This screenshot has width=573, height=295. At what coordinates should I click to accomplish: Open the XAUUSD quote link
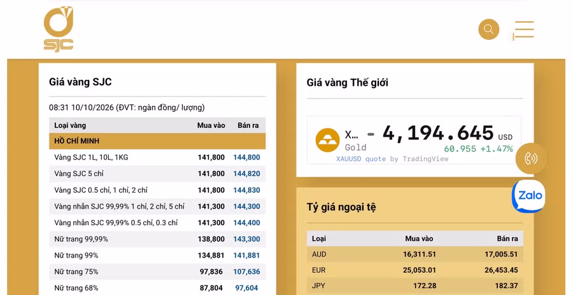(x=361, y=159)
